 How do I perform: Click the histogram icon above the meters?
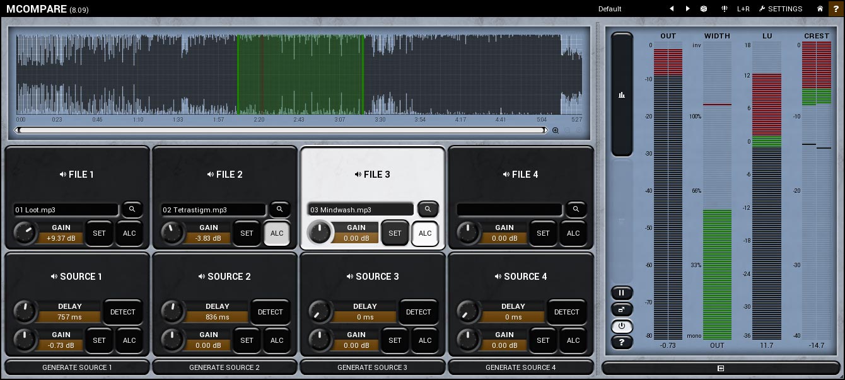tap(622, 95)
